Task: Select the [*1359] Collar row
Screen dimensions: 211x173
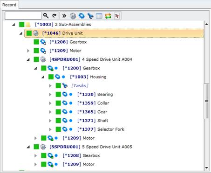Action: pos(93,103)
